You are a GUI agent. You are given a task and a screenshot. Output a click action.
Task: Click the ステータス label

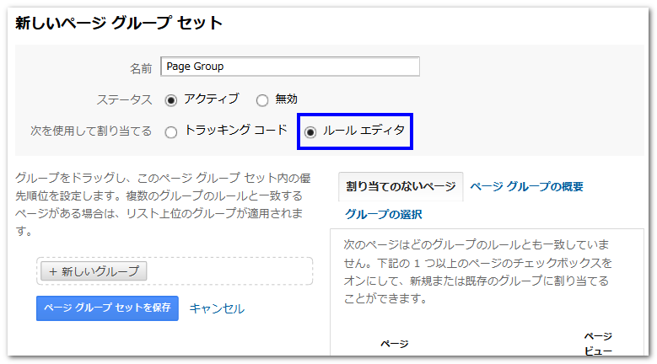coord(124,99)
